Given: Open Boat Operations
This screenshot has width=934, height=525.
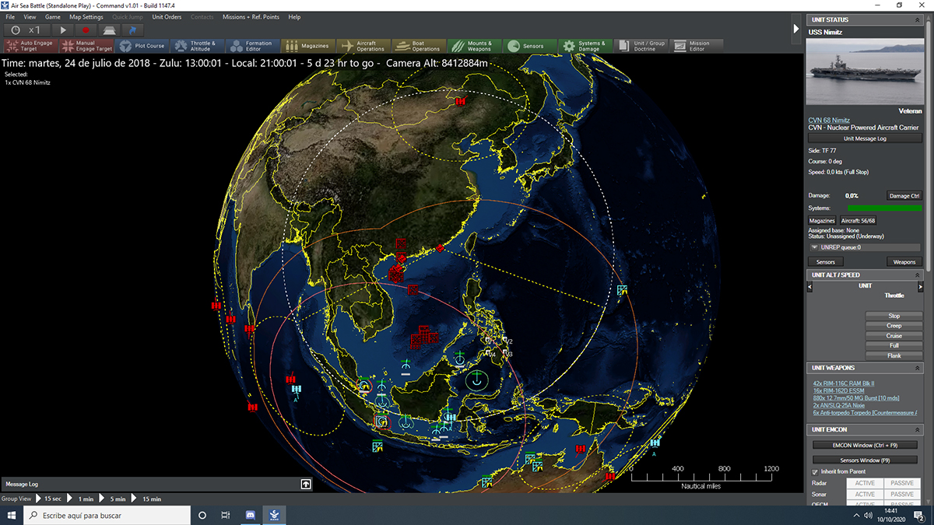Looking at the screenshot, I should click(x=418, y=46).
